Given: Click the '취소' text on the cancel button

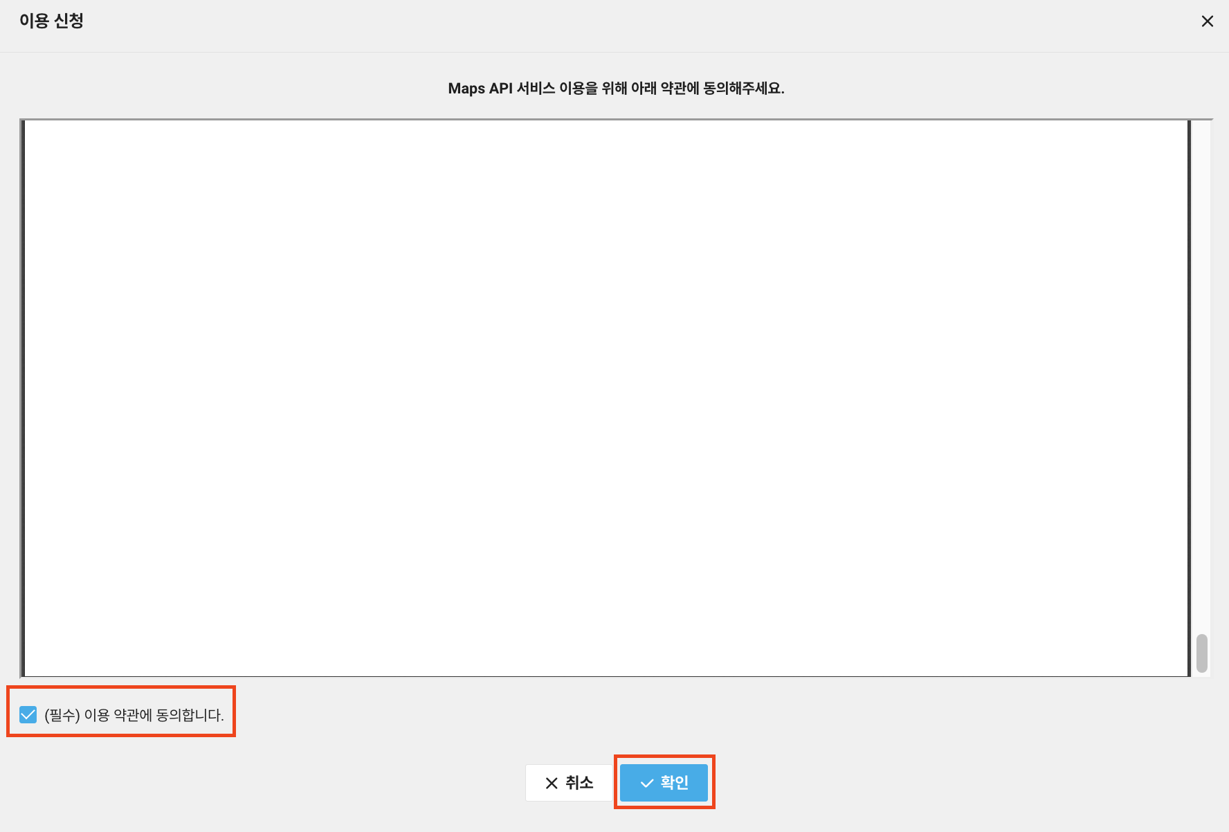Looking at the screenshot, I should click(x=579, y=782).
